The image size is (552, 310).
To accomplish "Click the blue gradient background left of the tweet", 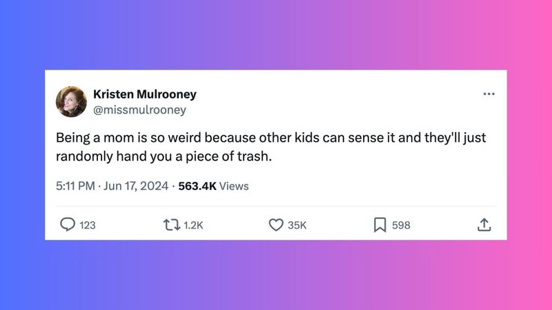I will tap(22, 155).
